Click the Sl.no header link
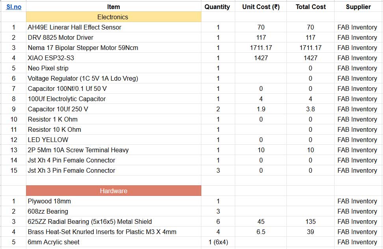 pyautogui.click(x=14, y=7)
